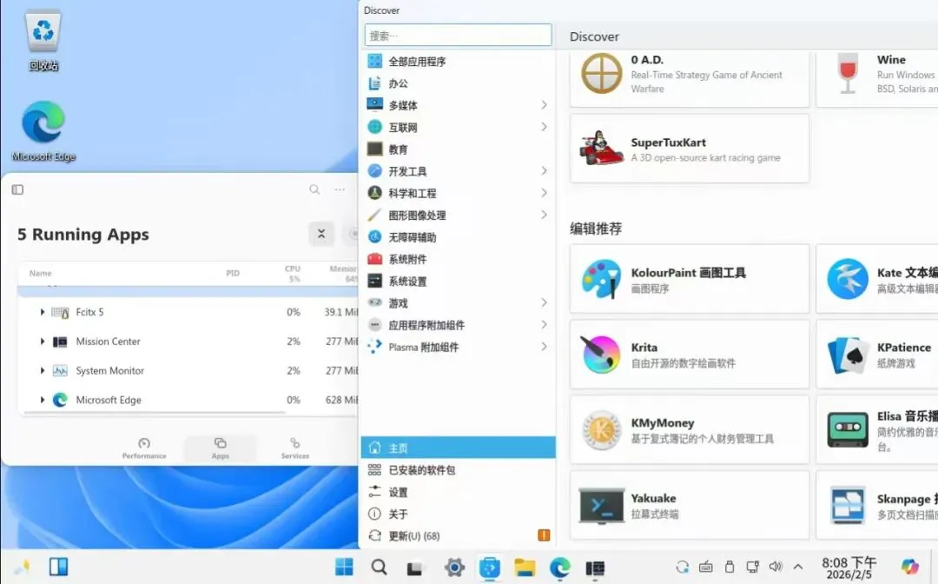Click the Yakuake terminal icon
This screenshot has width=938, height=584.
click(x=601, y=505)
